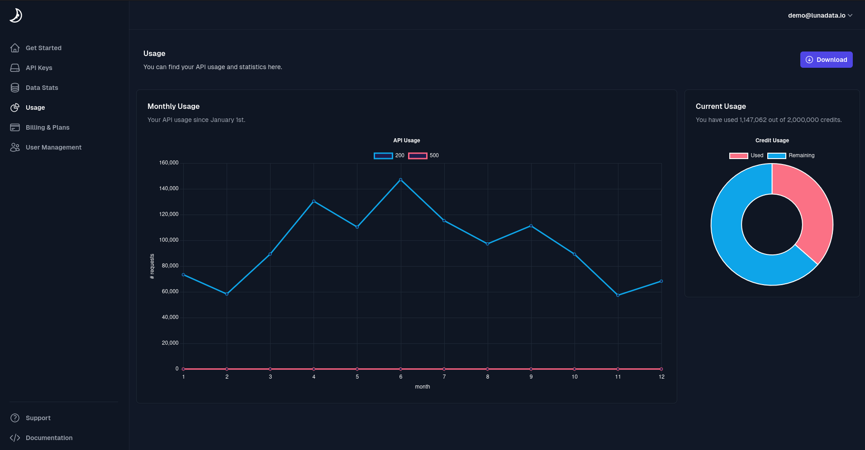Click the credits used summary text

tap(769, 120)
